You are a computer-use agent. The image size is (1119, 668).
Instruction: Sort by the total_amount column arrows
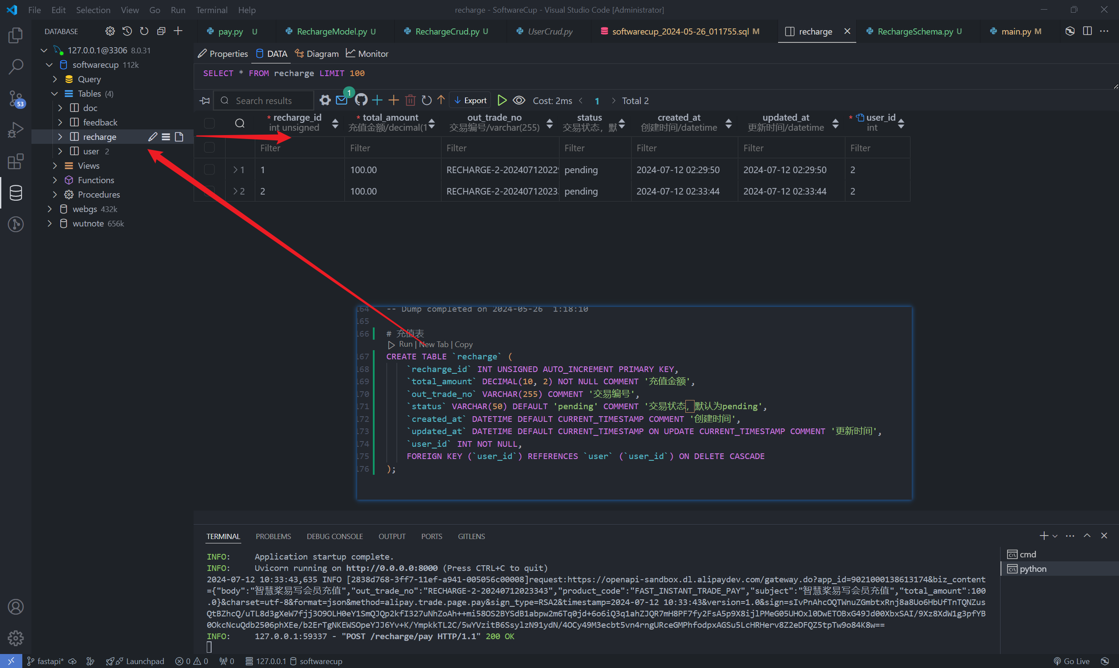(x=431, y=123)
